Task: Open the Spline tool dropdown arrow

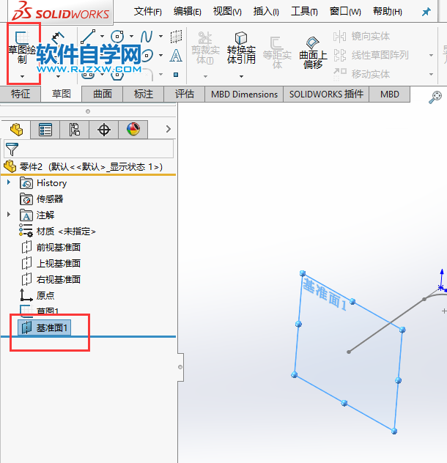Action: tap(160, 37)
